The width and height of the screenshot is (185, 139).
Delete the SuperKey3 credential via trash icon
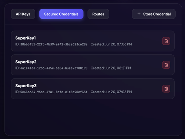166,89
